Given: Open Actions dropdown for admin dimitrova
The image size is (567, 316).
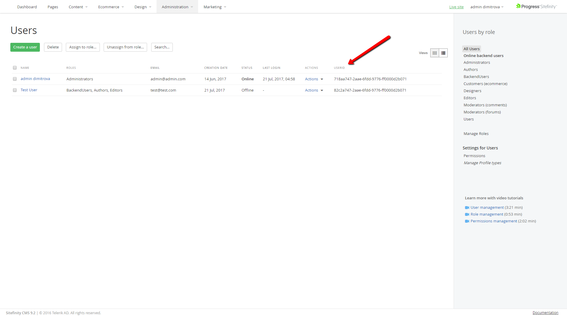Looking at the screenshot, I should [314, 79].
